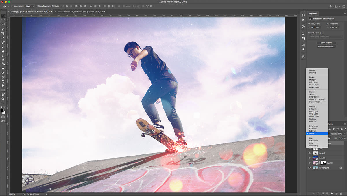Choose Multiply from blend mode list
The image size is (347, 196).
(x=312, y=80)
